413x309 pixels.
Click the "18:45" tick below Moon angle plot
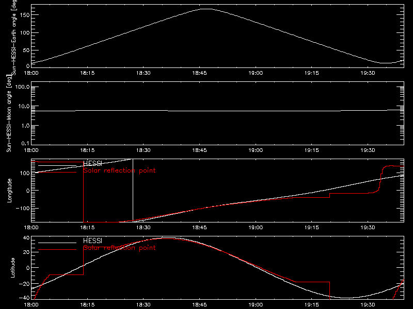(x=199, y=150)
